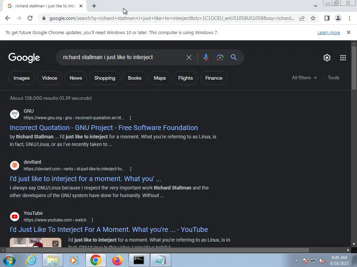This screenshot has width=357, height=267.
Task: Open Incorrect Quotation GNU Project result
Action: coord(104,128)
